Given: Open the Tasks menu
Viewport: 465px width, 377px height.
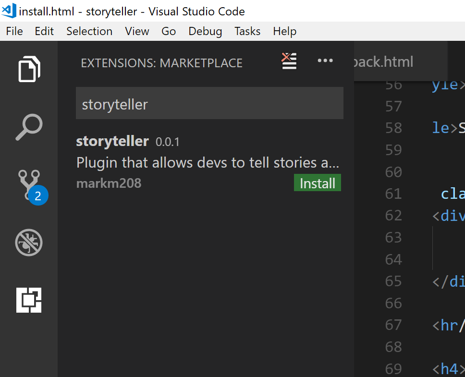Looking at the screenshot, I should pyautogui.click(x=247, y=31).
